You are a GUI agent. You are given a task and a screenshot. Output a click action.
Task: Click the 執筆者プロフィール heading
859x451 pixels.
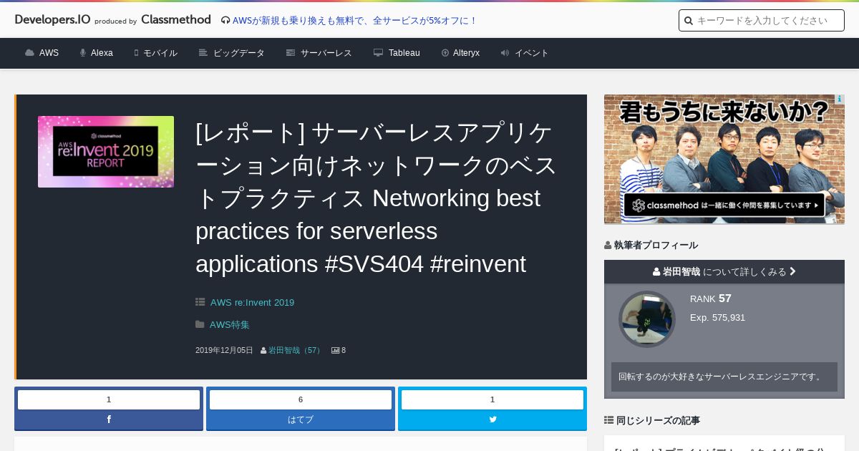pos(656,245)
